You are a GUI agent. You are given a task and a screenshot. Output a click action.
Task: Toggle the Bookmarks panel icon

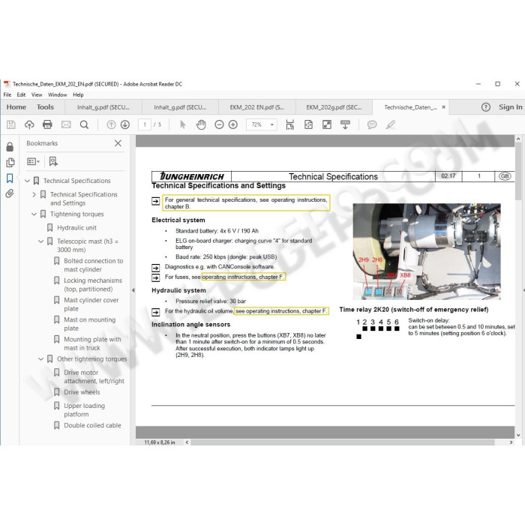pyautogui.click(x=10, y=178)
